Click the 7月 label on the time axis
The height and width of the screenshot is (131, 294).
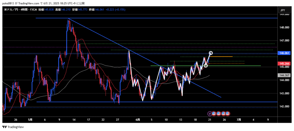(239, 120)
